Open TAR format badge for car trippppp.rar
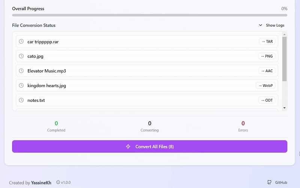Image resolution: width=300 pixels, height=188 pixels. click(x=267, y=41)
